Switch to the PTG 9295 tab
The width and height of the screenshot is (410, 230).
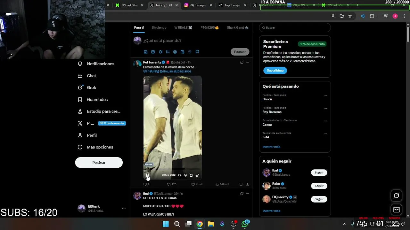pyautogui.click(x=209, y=28)
